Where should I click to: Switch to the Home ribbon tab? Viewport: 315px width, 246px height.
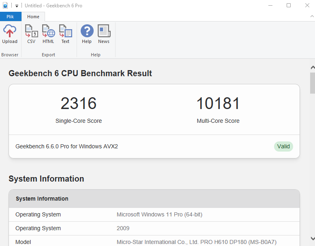[33, 17]
